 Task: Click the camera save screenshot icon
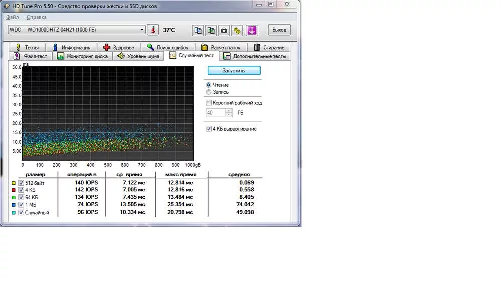pos(224,30)
